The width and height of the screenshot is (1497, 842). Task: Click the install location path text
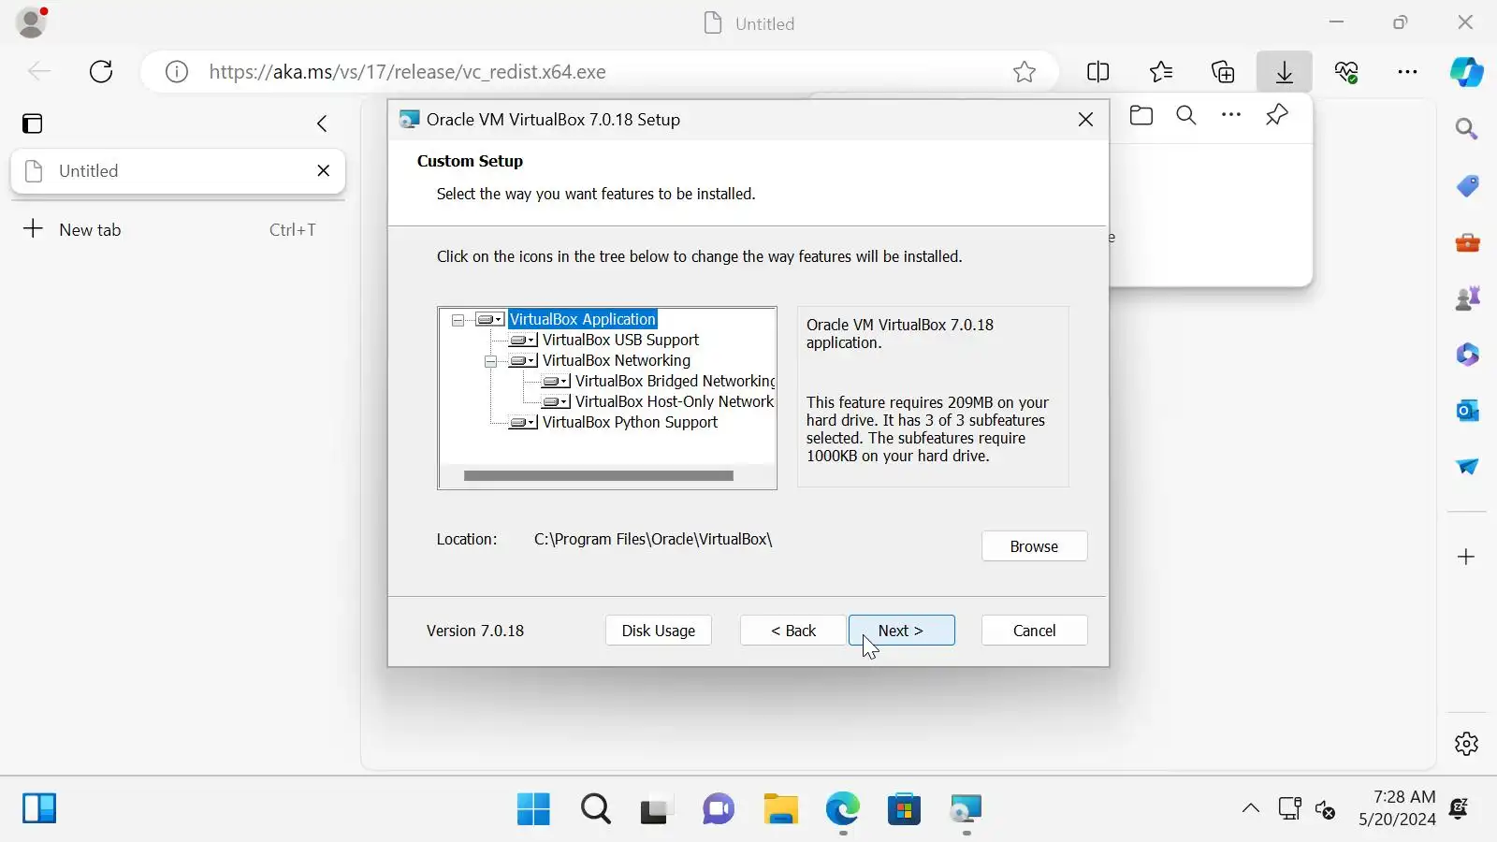[653, 539]
